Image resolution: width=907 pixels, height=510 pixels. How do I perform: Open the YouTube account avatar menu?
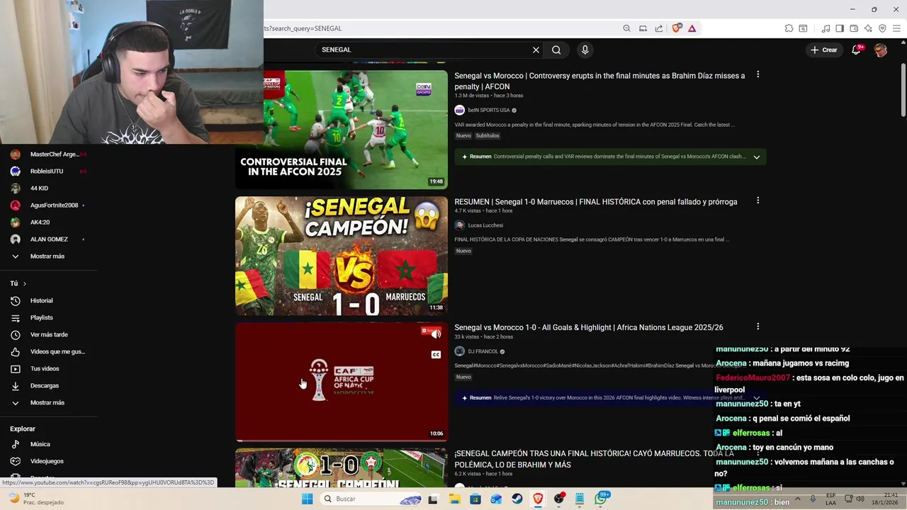click(x=880, y=50)
